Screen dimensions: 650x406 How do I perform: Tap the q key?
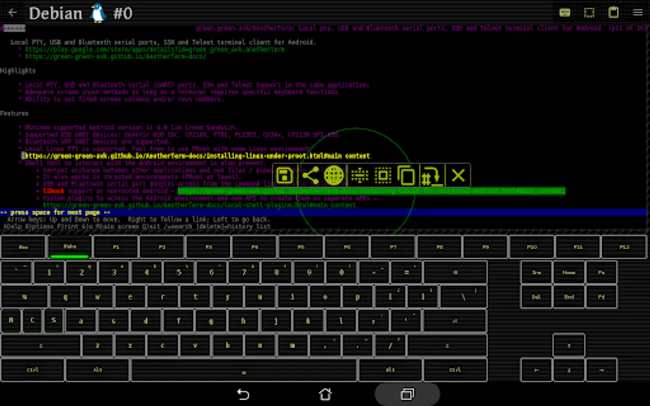pos(65,297)
